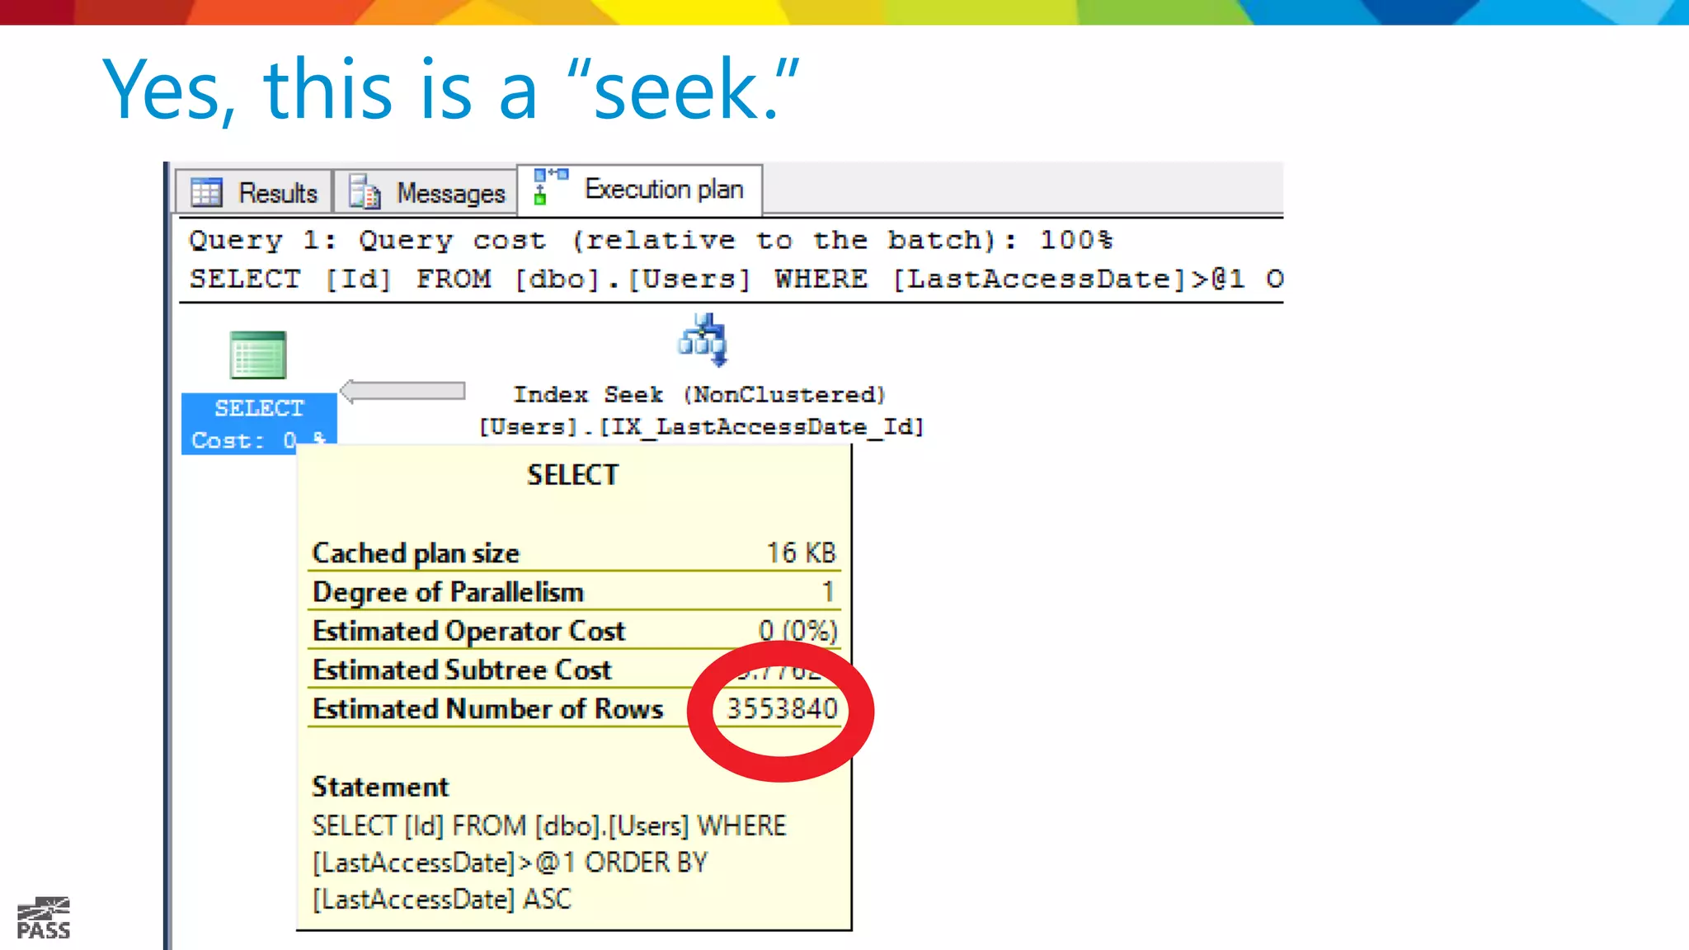This screenshot has width=1689, height=950.
Task: Click the Index Seek (NonClustered) label
Action: tap(699, 394)
